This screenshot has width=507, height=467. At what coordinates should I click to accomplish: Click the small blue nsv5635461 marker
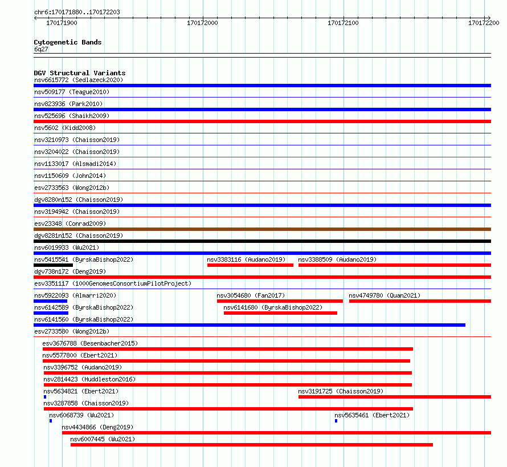click(336, 421)
